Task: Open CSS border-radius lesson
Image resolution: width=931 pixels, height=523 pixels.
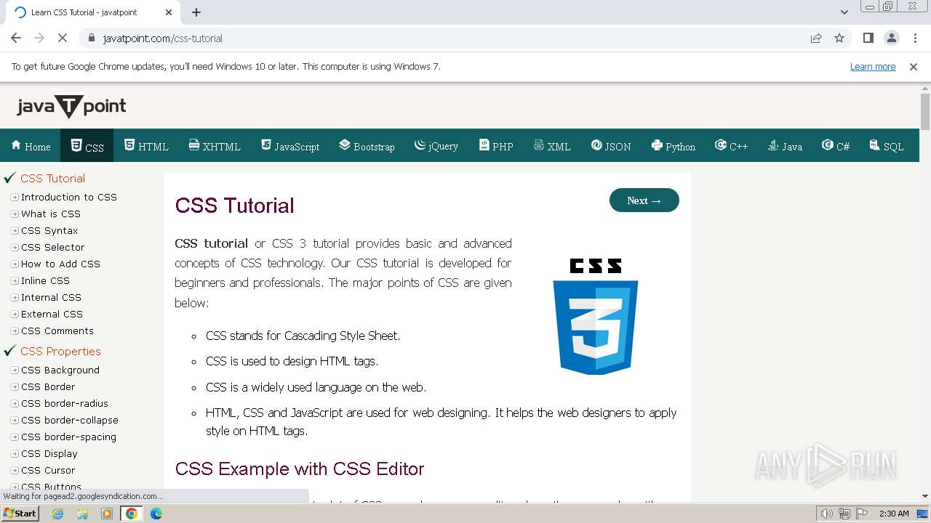Action: (64, 403)
